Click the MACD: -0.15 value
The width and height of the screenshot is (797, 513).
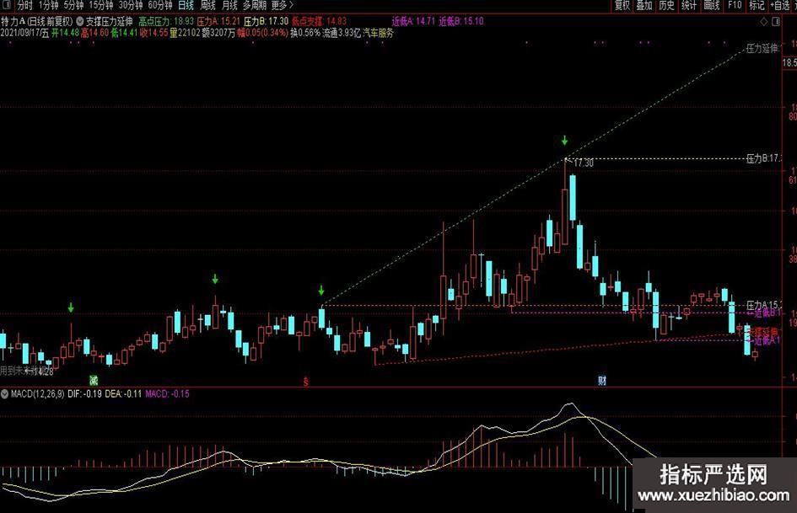click(167, 393)
